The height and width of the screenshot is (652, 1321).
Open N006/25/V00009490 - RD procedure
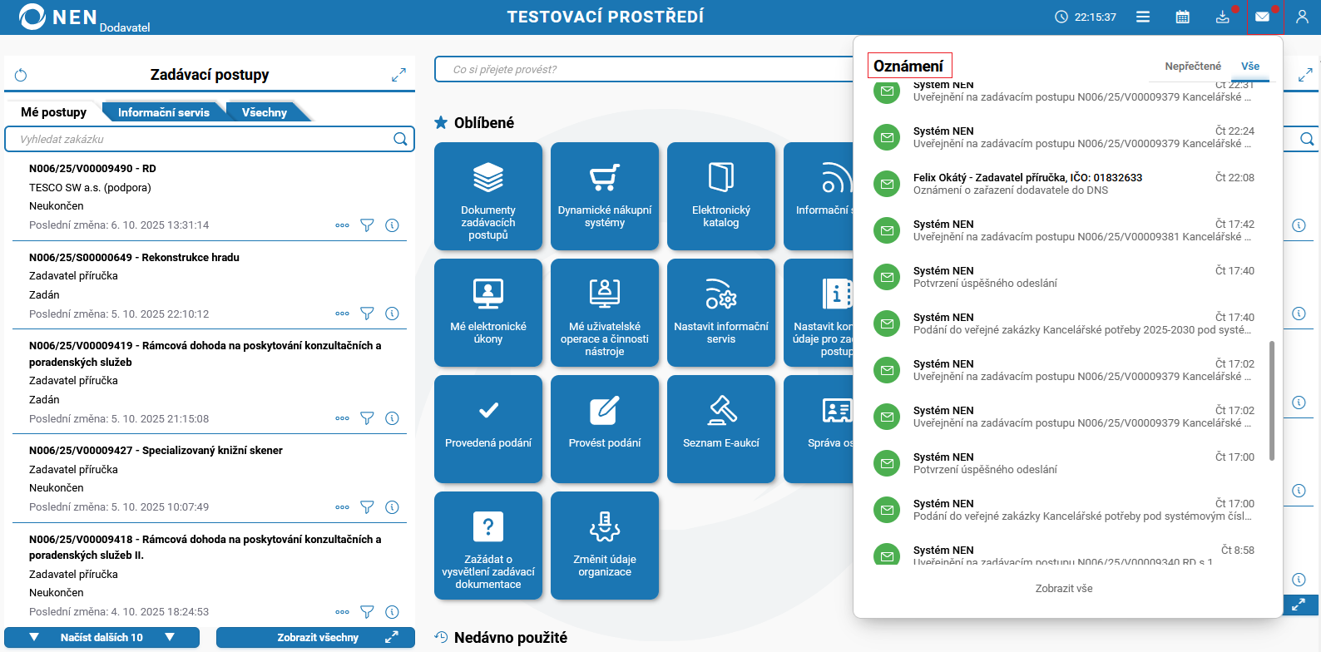92,169
